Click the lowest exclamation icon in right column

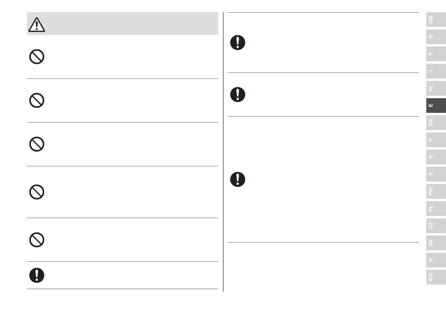pos(238,180)
